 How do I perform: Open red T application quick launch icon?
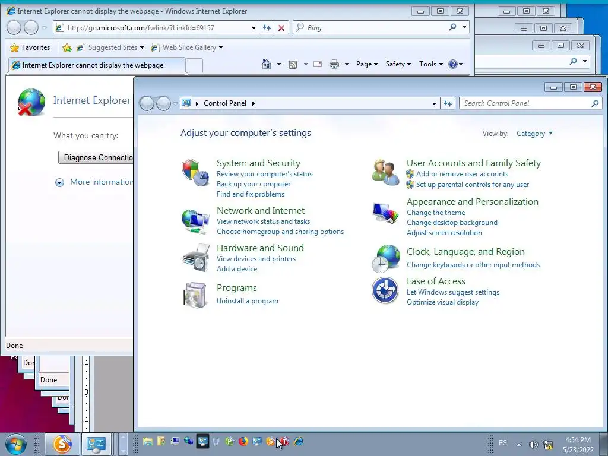tap(284, 441)
